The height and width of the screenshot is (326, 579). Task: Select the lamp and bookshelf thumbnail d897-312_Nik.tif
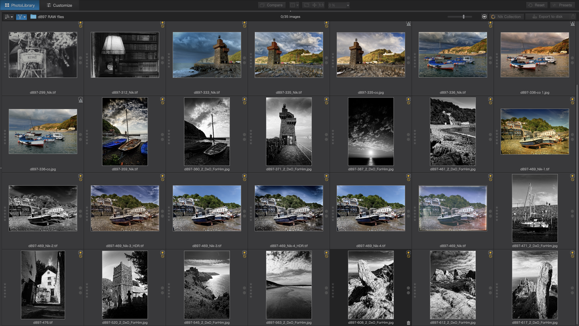(x=125, y=55)
